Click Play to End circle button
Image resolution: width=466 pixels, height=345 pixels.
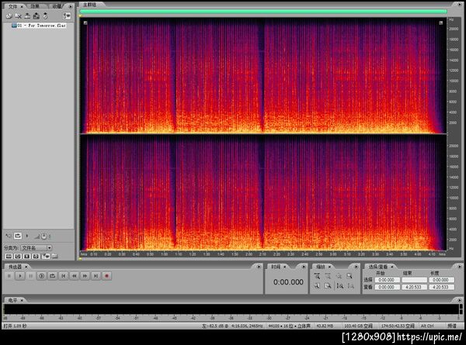tap(42, 276)
